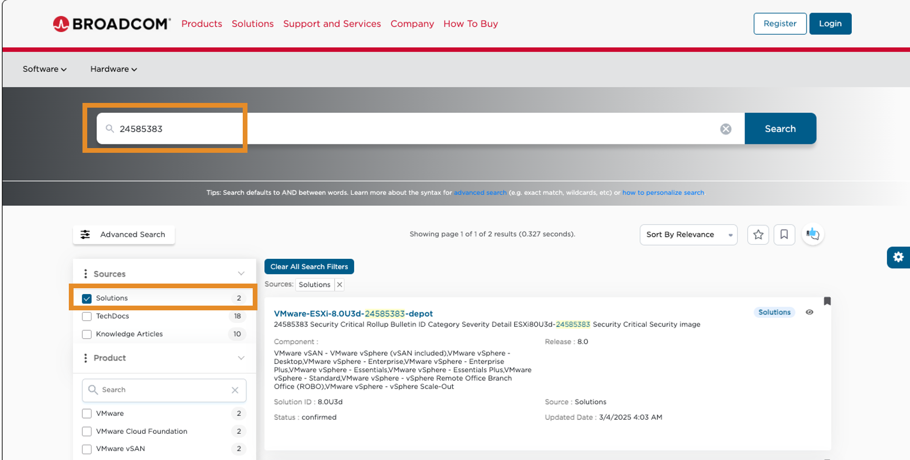Click the 'Status : confirmed' text
The height and width of the screenshot is (460, 910).
(305, 417)
